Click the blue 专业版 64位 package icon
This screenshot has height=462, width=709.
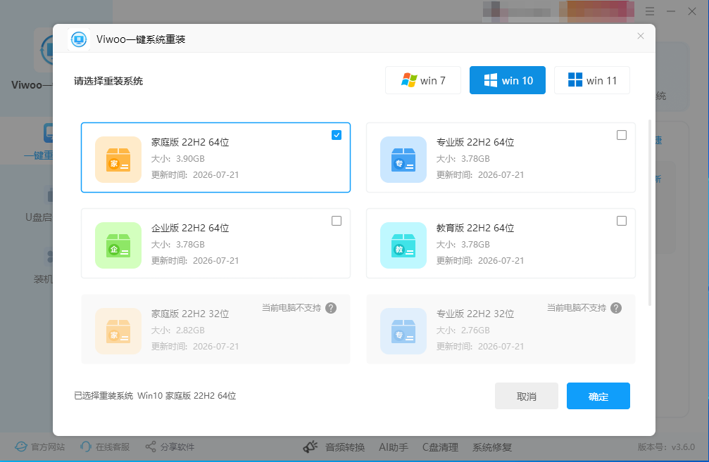point(403,160)
